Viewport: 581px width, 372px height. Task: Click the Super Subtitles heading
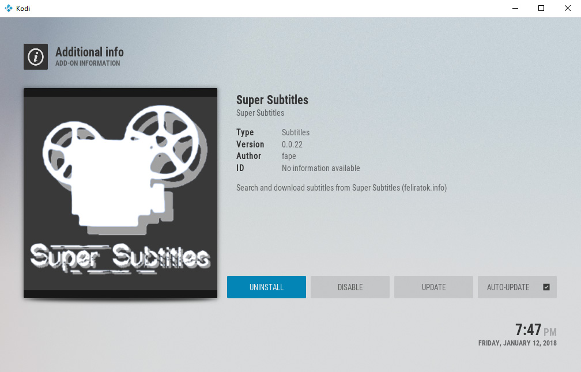[x=272, y=100]
